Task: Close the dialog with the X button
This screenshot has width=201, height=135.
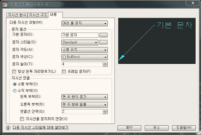Action: [193, 3]
